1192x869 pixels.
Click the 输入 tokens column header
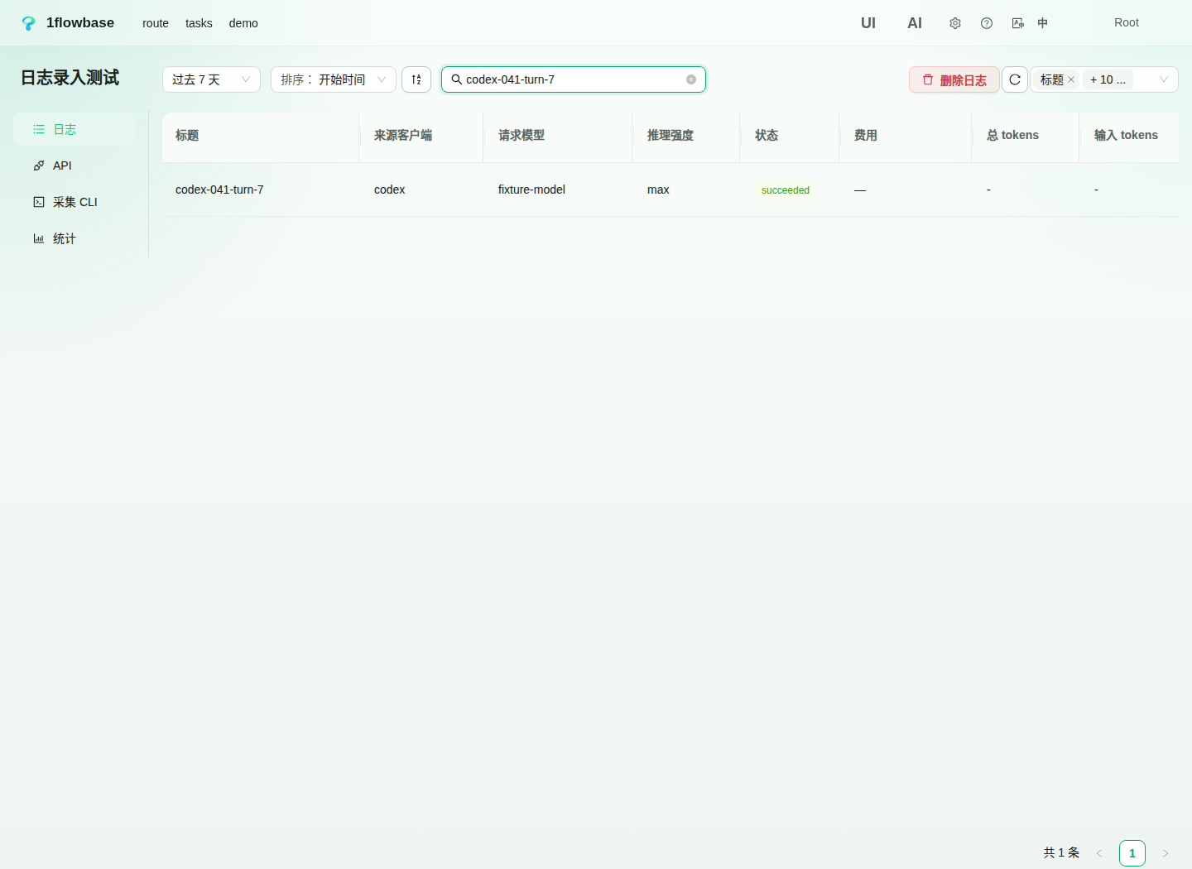(x=1129, y=136)
